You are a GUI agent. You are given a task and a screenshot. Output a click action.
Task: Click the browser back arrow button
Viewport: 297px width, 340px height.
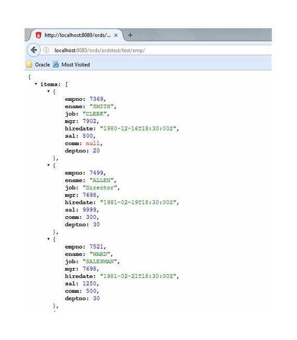33,50
